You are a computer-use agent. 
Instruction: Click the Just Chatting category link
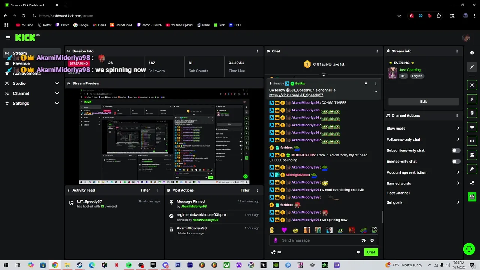[409, 70]
